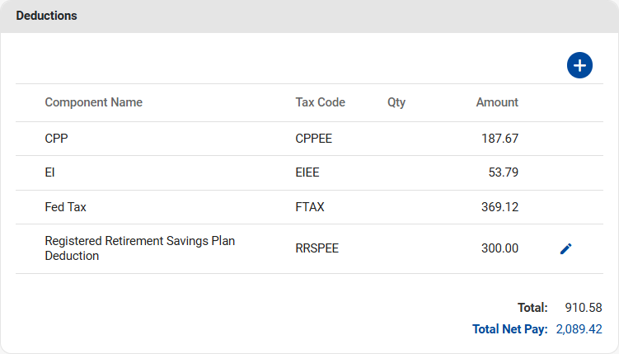Image resolution: width=619 pixels, height=354 pixels.
Task: Click the Deductions panel header
Action: [x=47, y=17]
